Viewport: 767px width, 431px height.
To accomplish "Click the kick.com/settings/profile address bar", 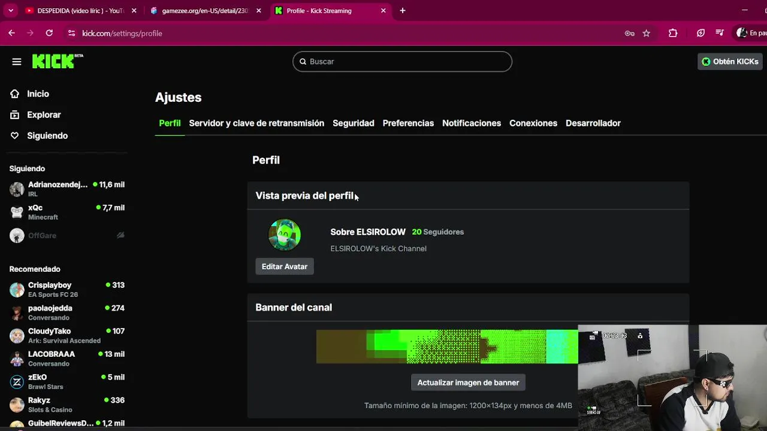I will [x=122, y=34].
